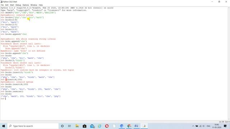Open the Windows Start menu
The height and width of the screenshot is (129, 230).
(x=4, y=126)
